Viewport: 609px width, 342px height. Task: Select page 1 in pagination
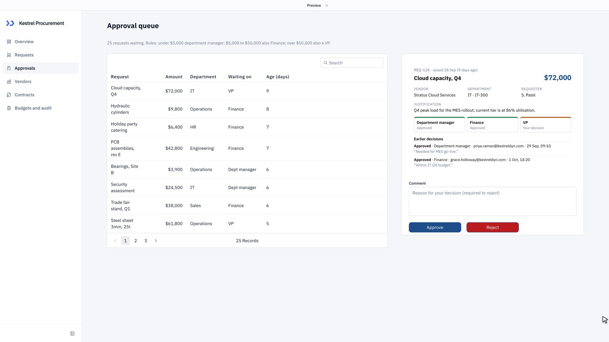pos(125,241)
